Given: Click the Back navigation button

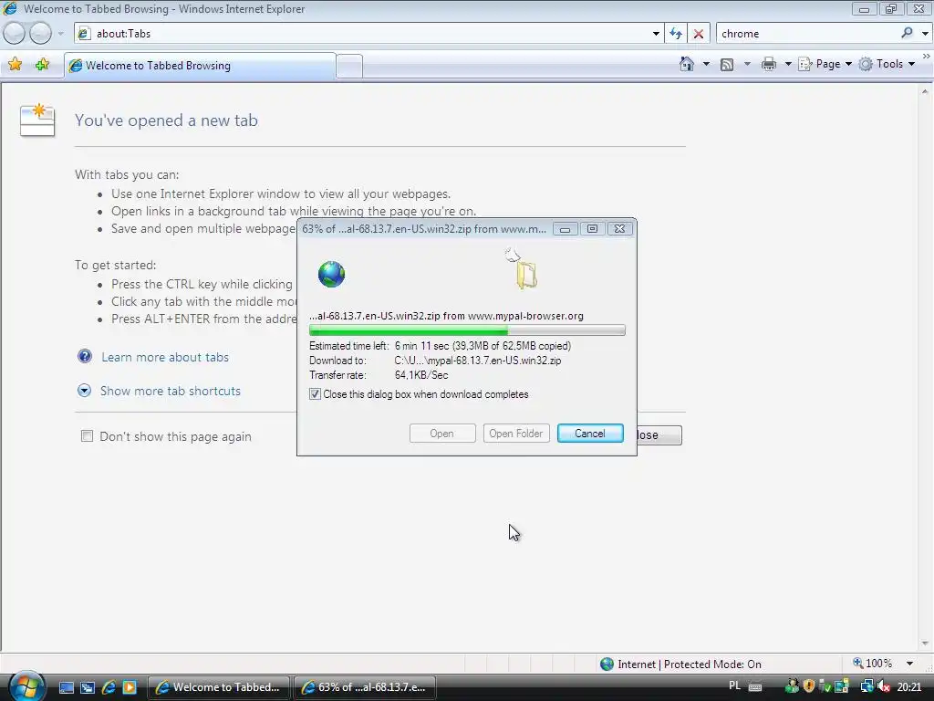Looking at the screenshot, I should [15, 34].
